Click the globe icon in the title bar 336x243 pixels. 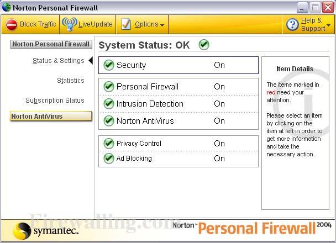[7, 7]
